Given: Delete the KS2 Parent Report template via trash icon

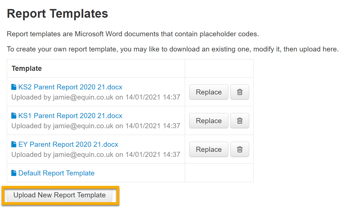Looking at the screenshot, I should pos(240,92).
